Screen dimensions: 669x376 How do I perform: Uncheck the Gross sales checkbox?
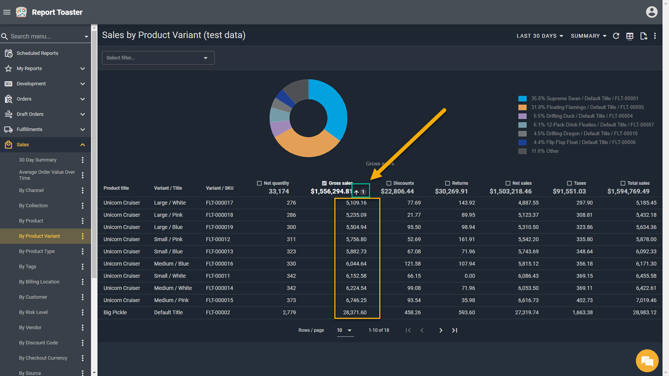click(324, 183)
